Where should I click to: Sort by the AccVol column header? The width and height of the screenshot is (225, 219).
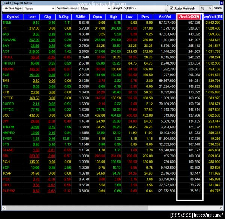pyautogui.click(x=165, y=17)
